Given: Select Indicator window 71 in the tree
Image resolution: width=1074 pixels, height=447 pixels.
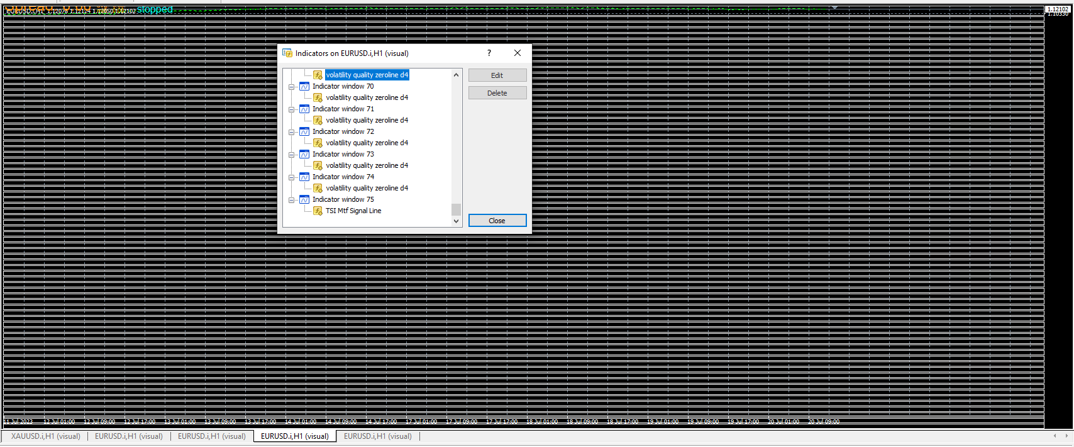Looking at the screenshot, I should (x=343, y=109).
